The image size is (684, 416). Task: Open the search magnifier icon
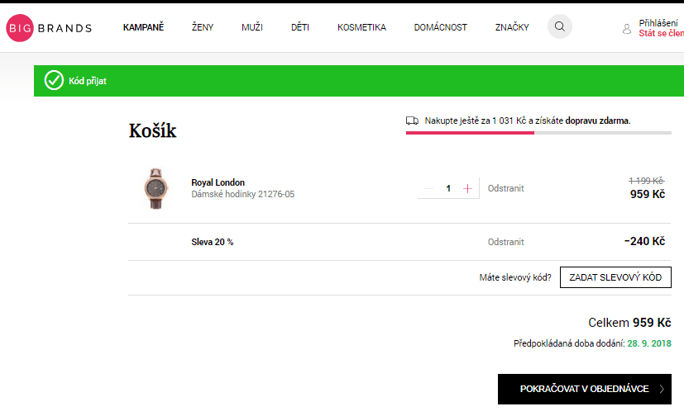coord(560,27)
